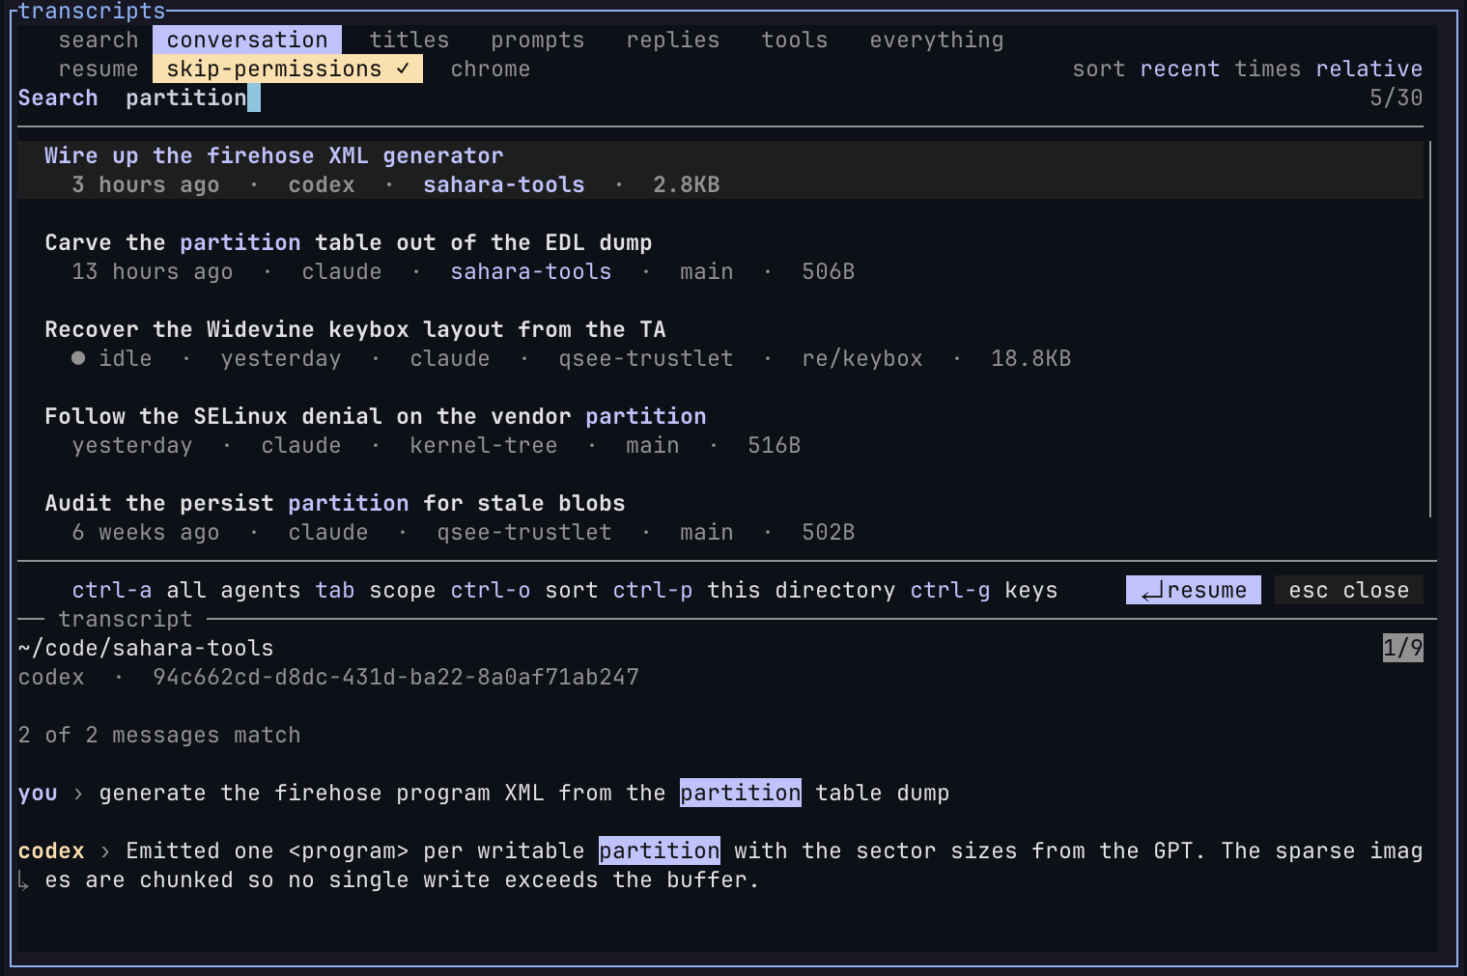Switch to the prompts scope tab
1467x976 pixels.
point(537,40)
